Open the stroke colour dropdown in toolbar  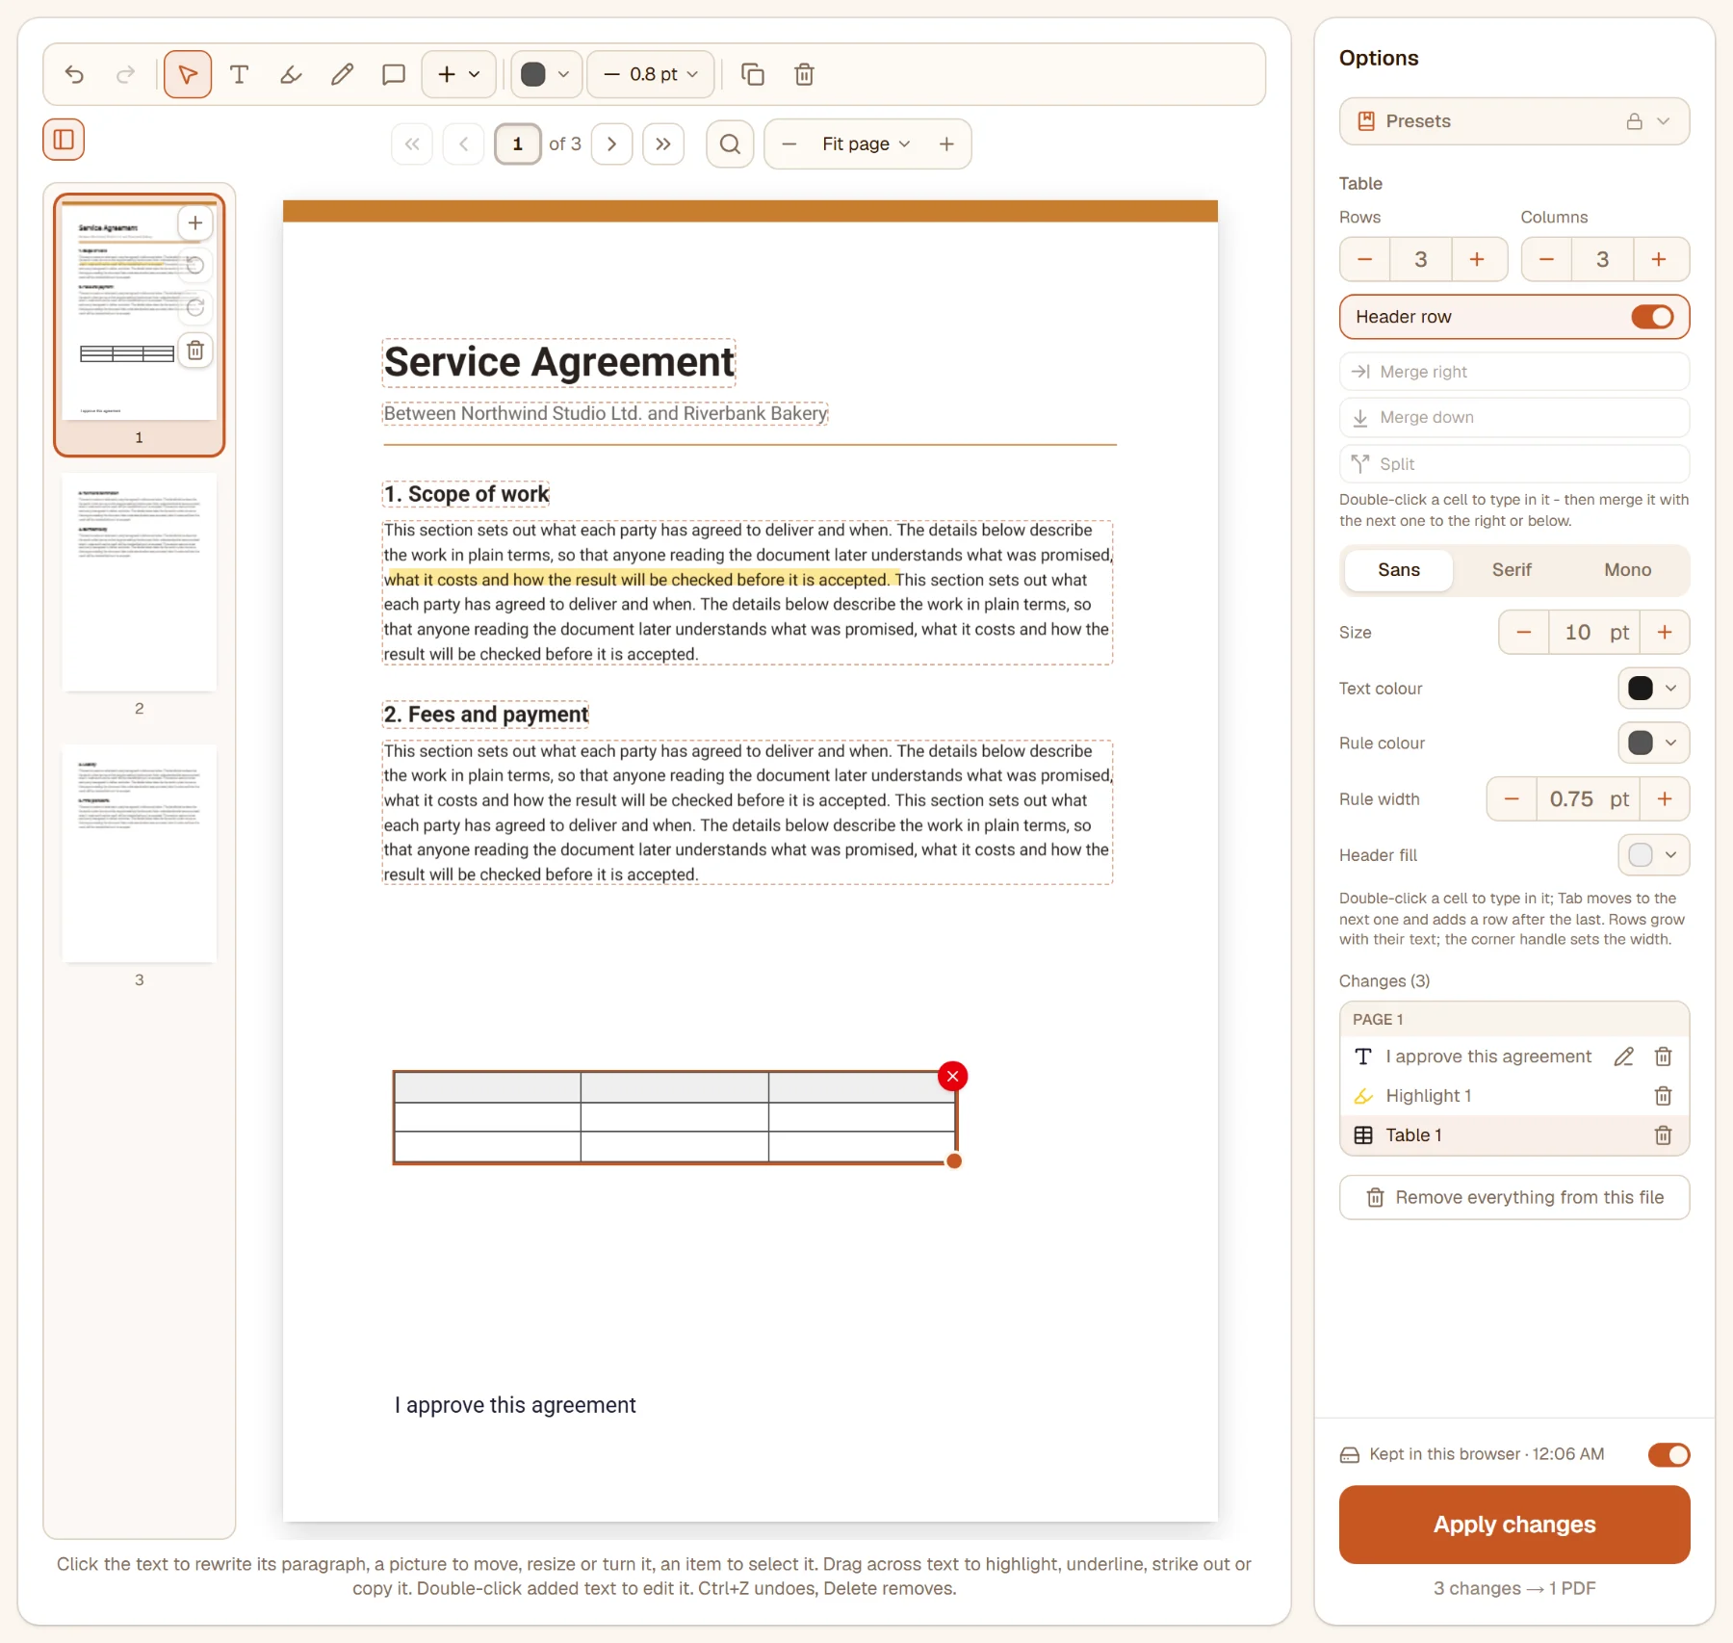(546, 74)
